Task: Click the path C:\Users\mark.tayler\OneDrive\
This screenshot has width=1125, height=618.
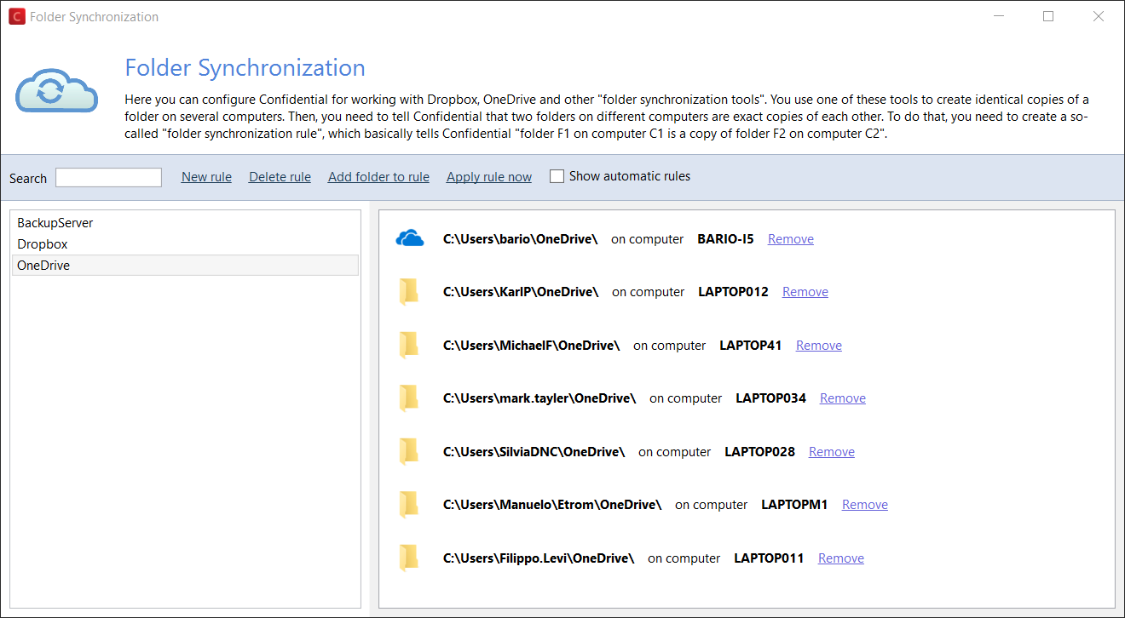Action: (539, 398)
